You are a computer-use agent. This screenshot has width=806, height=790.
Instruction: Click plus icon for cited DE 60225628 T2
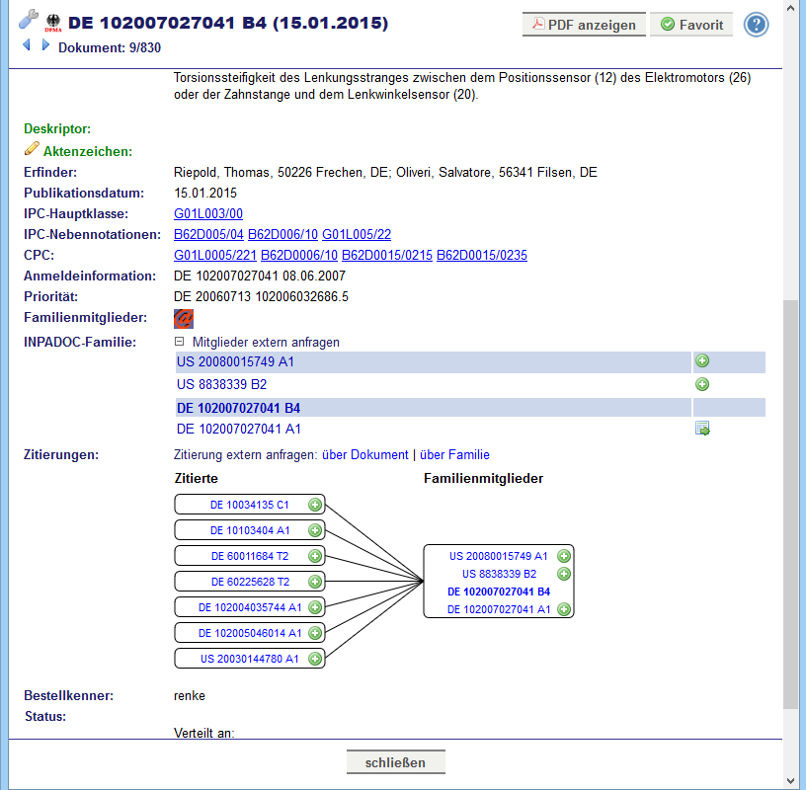pos(315,582)
